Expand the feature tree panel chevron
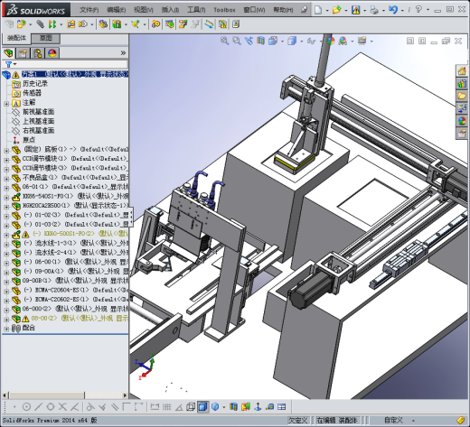Screen dimensions: 470x427 [123, 53]
